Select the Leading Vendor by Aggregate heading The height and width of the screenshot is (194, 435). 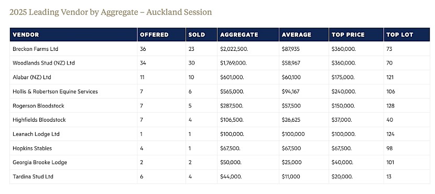tap(111, 13)
